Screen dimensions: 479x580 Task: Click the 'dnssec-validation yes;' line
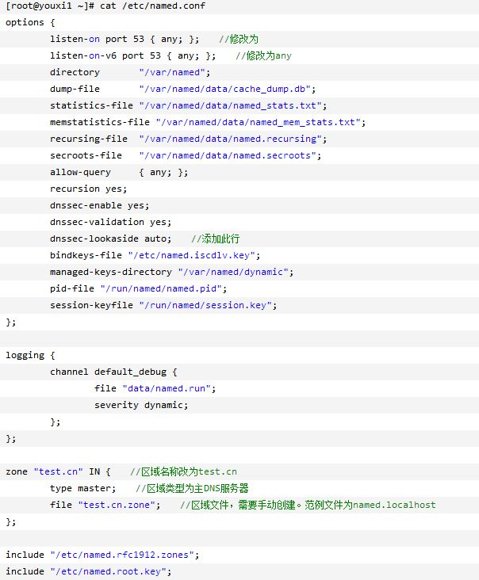111,223
